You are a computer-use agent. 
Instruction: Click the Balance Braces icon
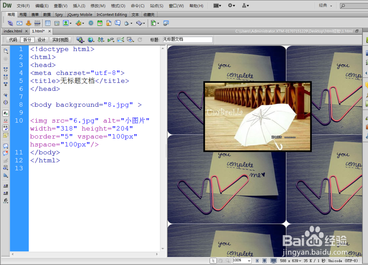[6, 102]
